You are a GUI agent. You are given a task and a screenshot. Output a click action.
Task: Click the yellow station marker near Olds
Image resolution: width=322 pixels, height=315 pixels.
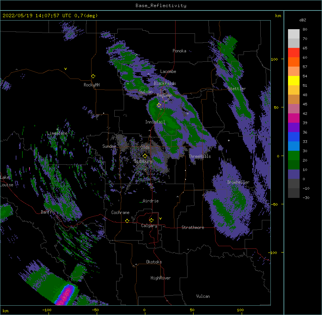(145, 156)
